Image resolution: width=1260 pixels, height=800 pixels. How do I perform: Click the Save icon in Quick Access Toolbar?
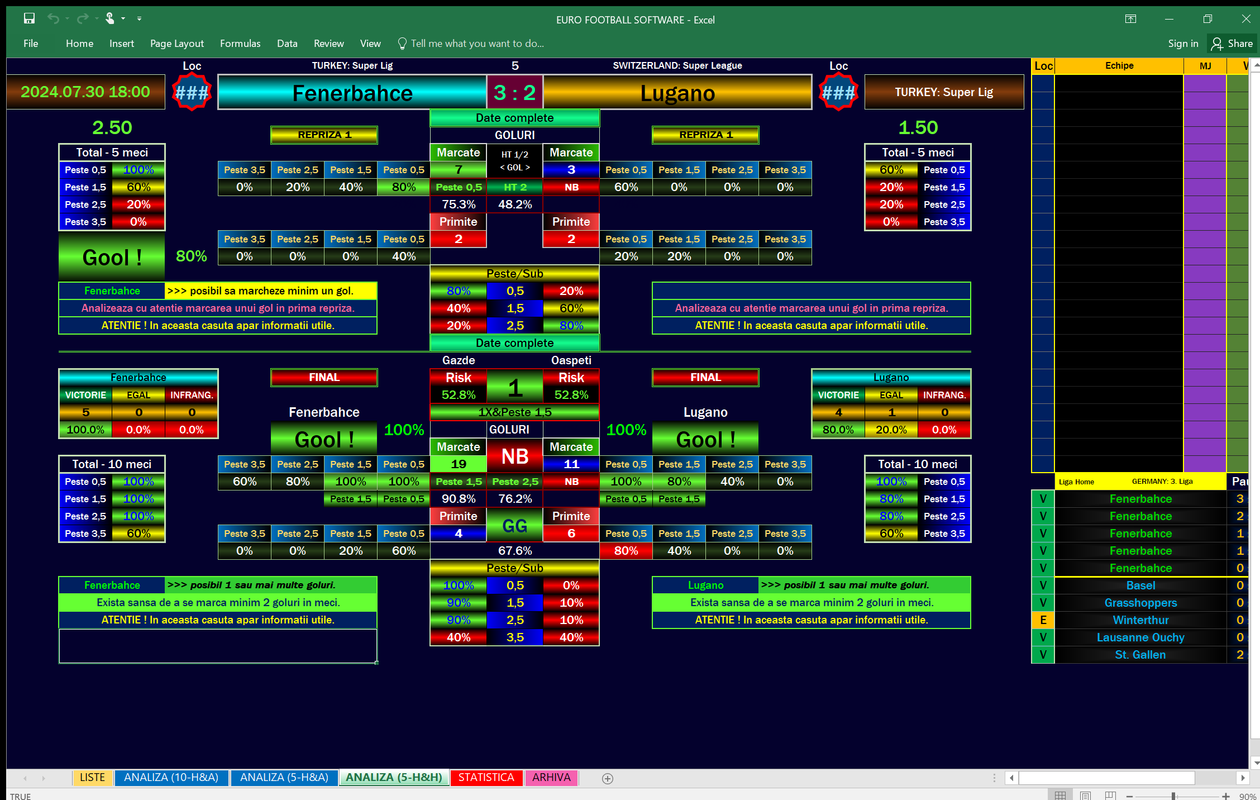pos(29,18)
